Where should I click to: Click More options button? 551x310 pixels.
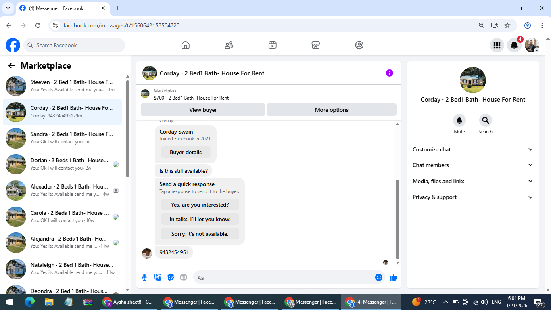[x=332, y=110]
